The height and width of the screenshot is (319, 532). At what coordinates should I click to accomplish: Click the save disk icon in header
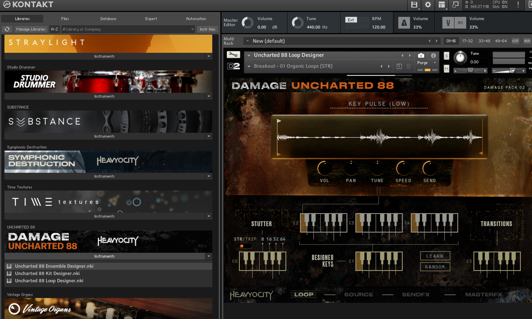[414, 5]
